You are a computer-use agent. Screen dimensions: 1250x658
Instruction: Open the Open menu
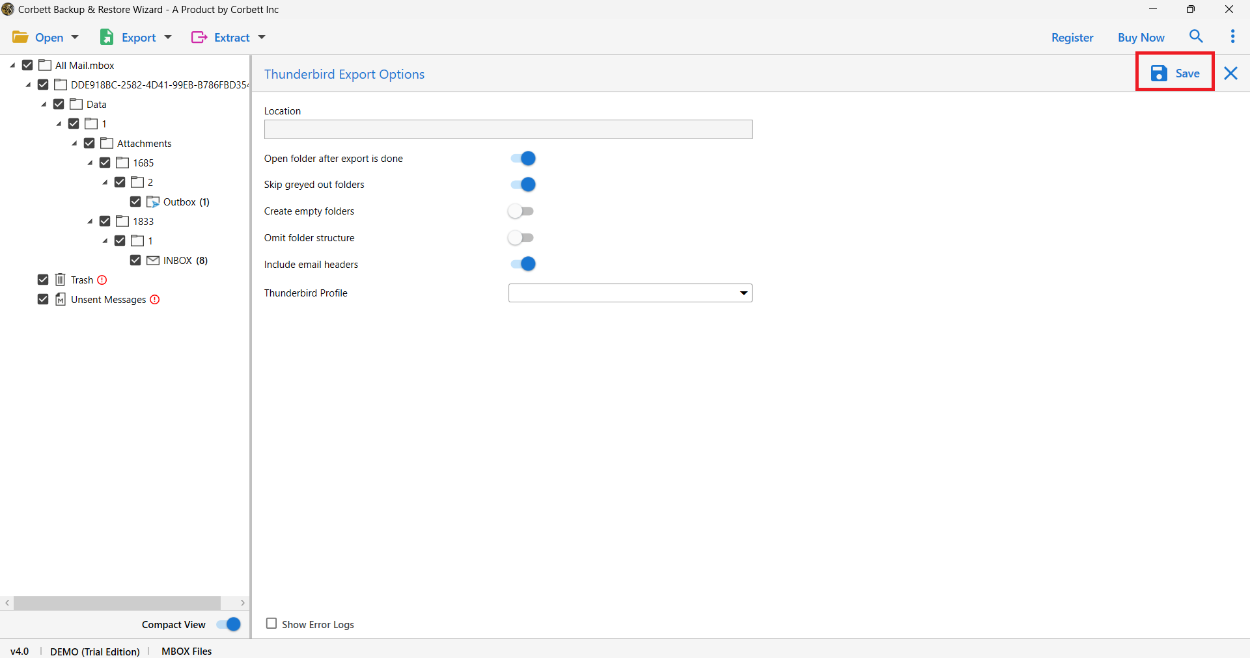click(x=46, y=38)
